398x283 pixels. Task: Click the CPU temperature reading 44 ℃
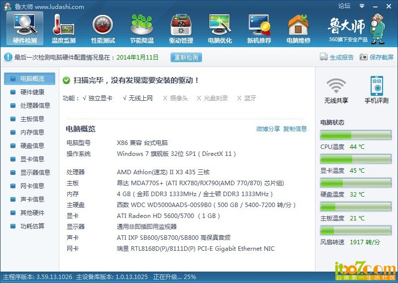[x=357, y=147]
